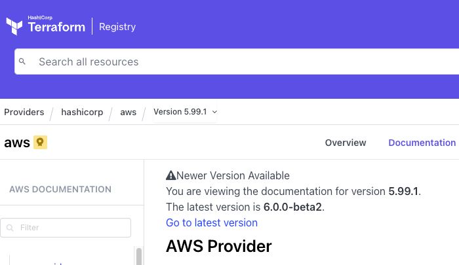Click the AWS DOCUMENTATION sidebar heading
This screenshot has width=459, height=265.
point(60,189)
